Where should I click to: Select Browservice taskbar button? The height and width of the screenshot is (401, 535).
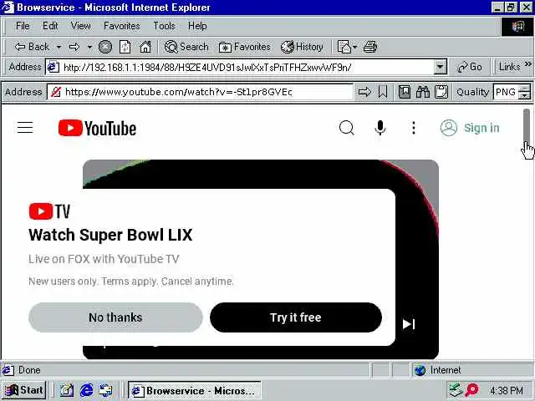(195, 390)
